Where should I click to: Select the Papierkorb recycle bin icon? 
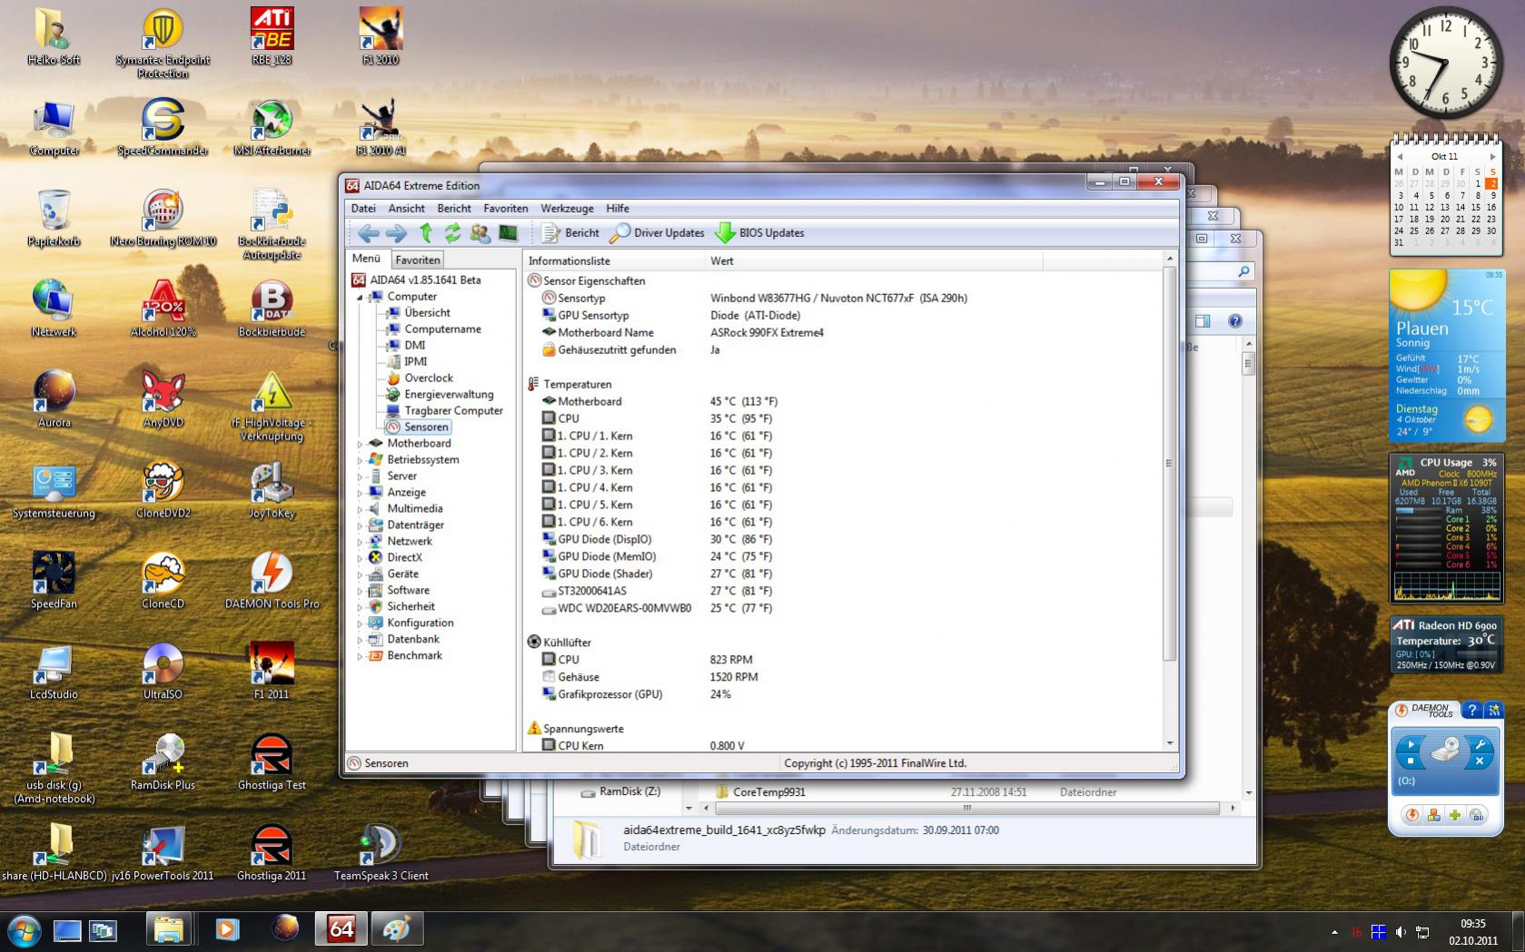[x=54, y=218]
